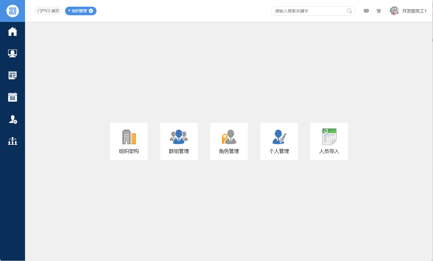Screen dimensions: 433x261
Task: Open the 群组管理 tile
Action: 179,141
